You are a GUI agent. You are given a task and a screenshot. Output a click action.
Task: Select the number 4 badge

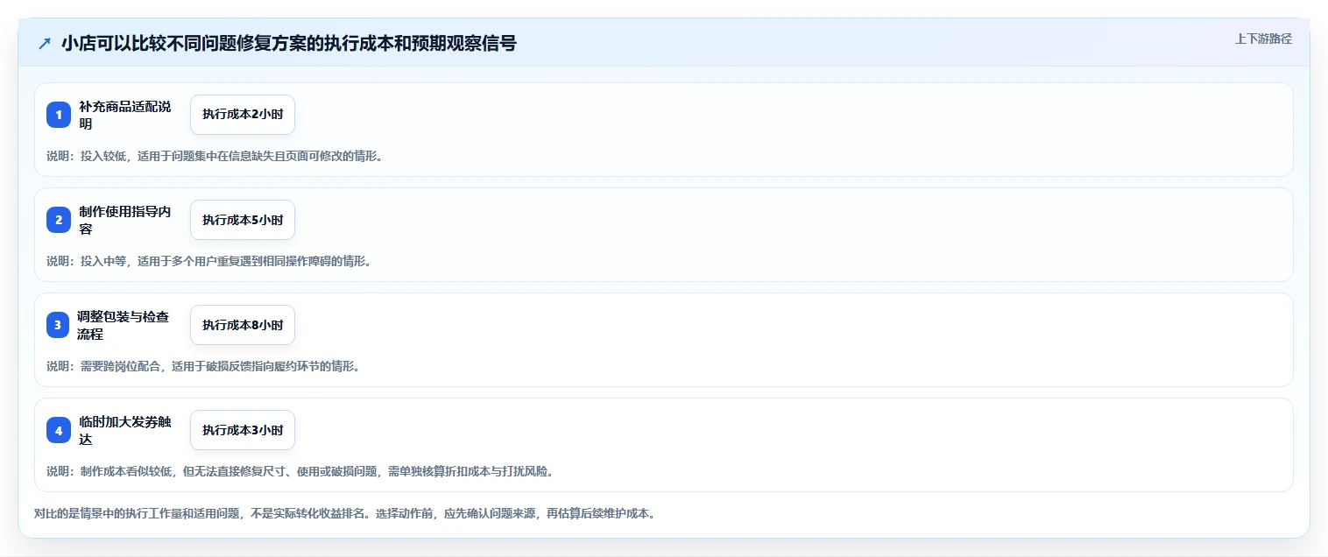tap(59, 430)
